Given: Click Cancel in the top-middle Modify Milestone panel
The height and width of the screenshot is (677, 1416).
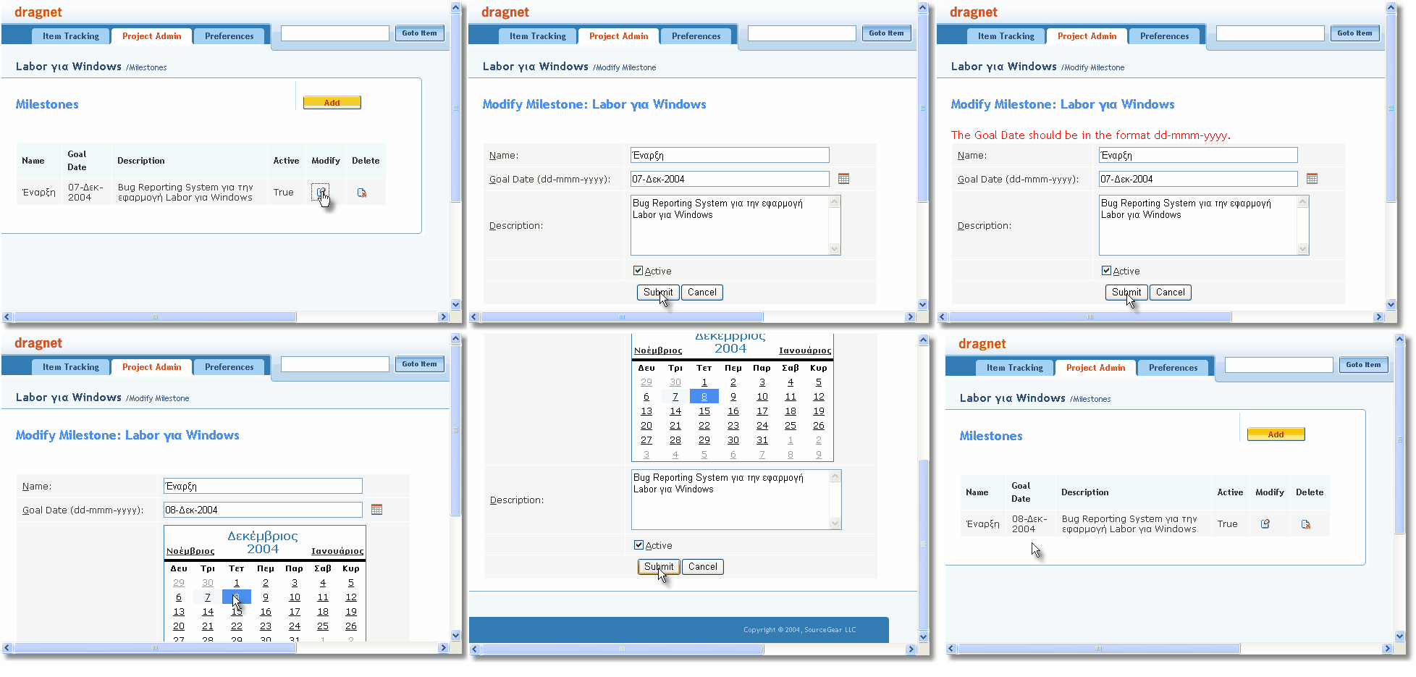Looking at the screenshot, I should click(x=702, y=293).
